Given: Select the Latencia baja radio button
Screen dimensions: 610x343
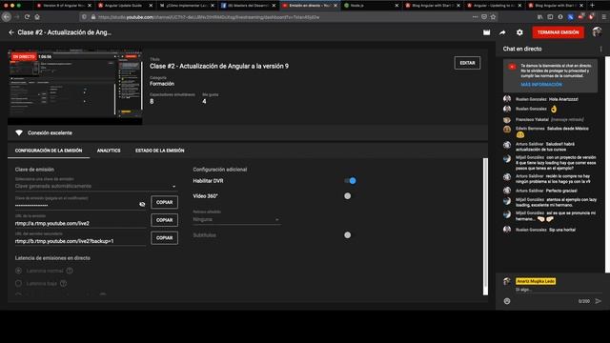Looking at the screenshot, I should click(x=18, y=283).
